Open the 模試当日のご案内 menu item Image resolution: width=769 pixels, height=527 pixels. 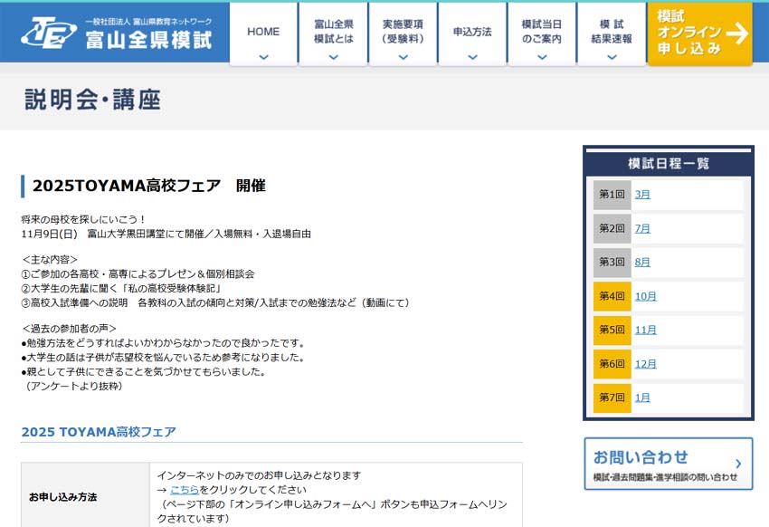[541, 33]
